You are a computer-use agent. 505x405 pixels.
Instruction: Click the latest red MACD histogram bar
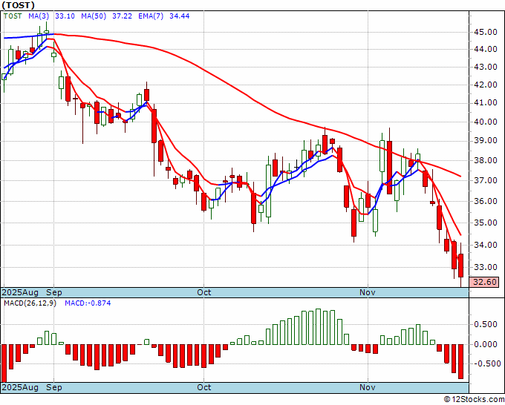[x=461, y=361]
